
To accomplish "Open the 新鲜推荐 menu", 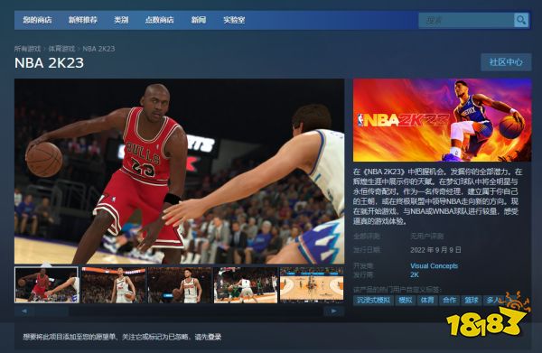I will click(x=82, y=20).
